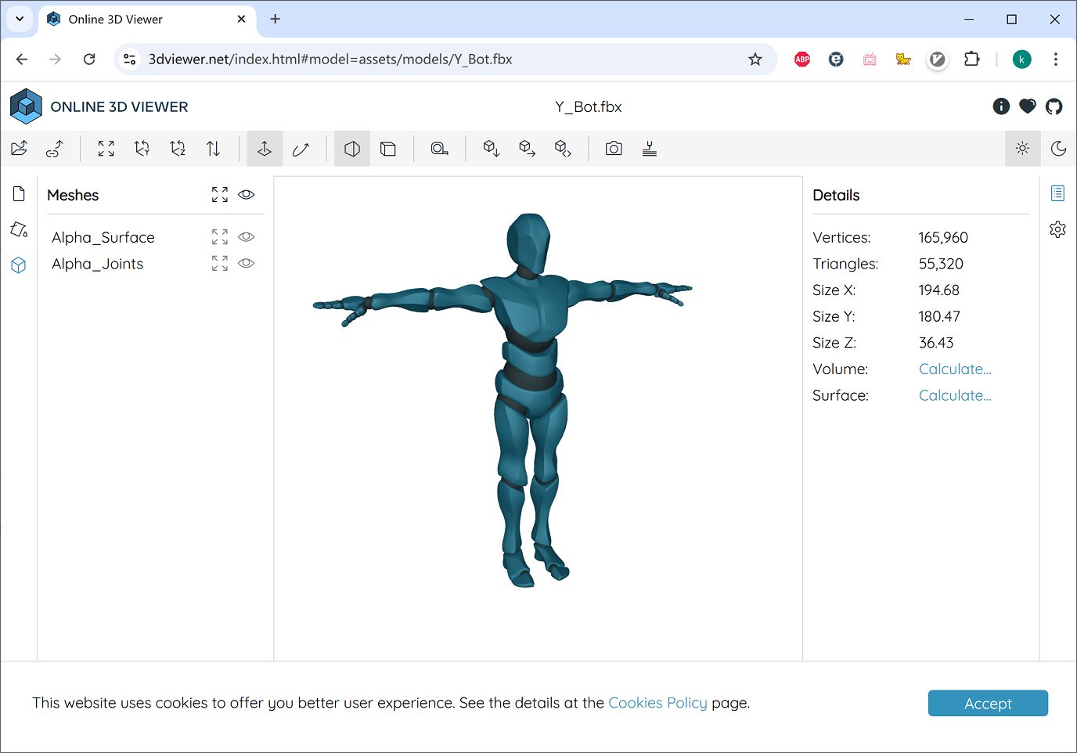Screen dimensions: 1077x753
Task: Select perspective camera mode
Action: coord(352,148)
